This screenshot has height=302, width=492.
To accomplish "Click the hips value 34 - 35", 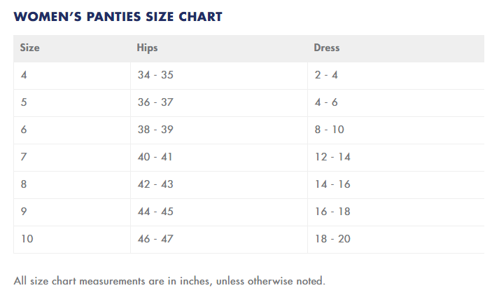I will (x=155, y=75).
